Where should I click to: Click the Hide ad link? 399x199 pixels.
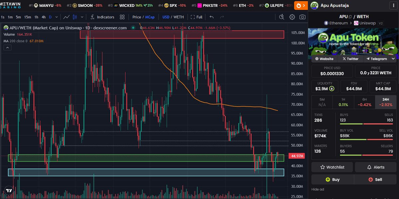(x=318, y=189)
